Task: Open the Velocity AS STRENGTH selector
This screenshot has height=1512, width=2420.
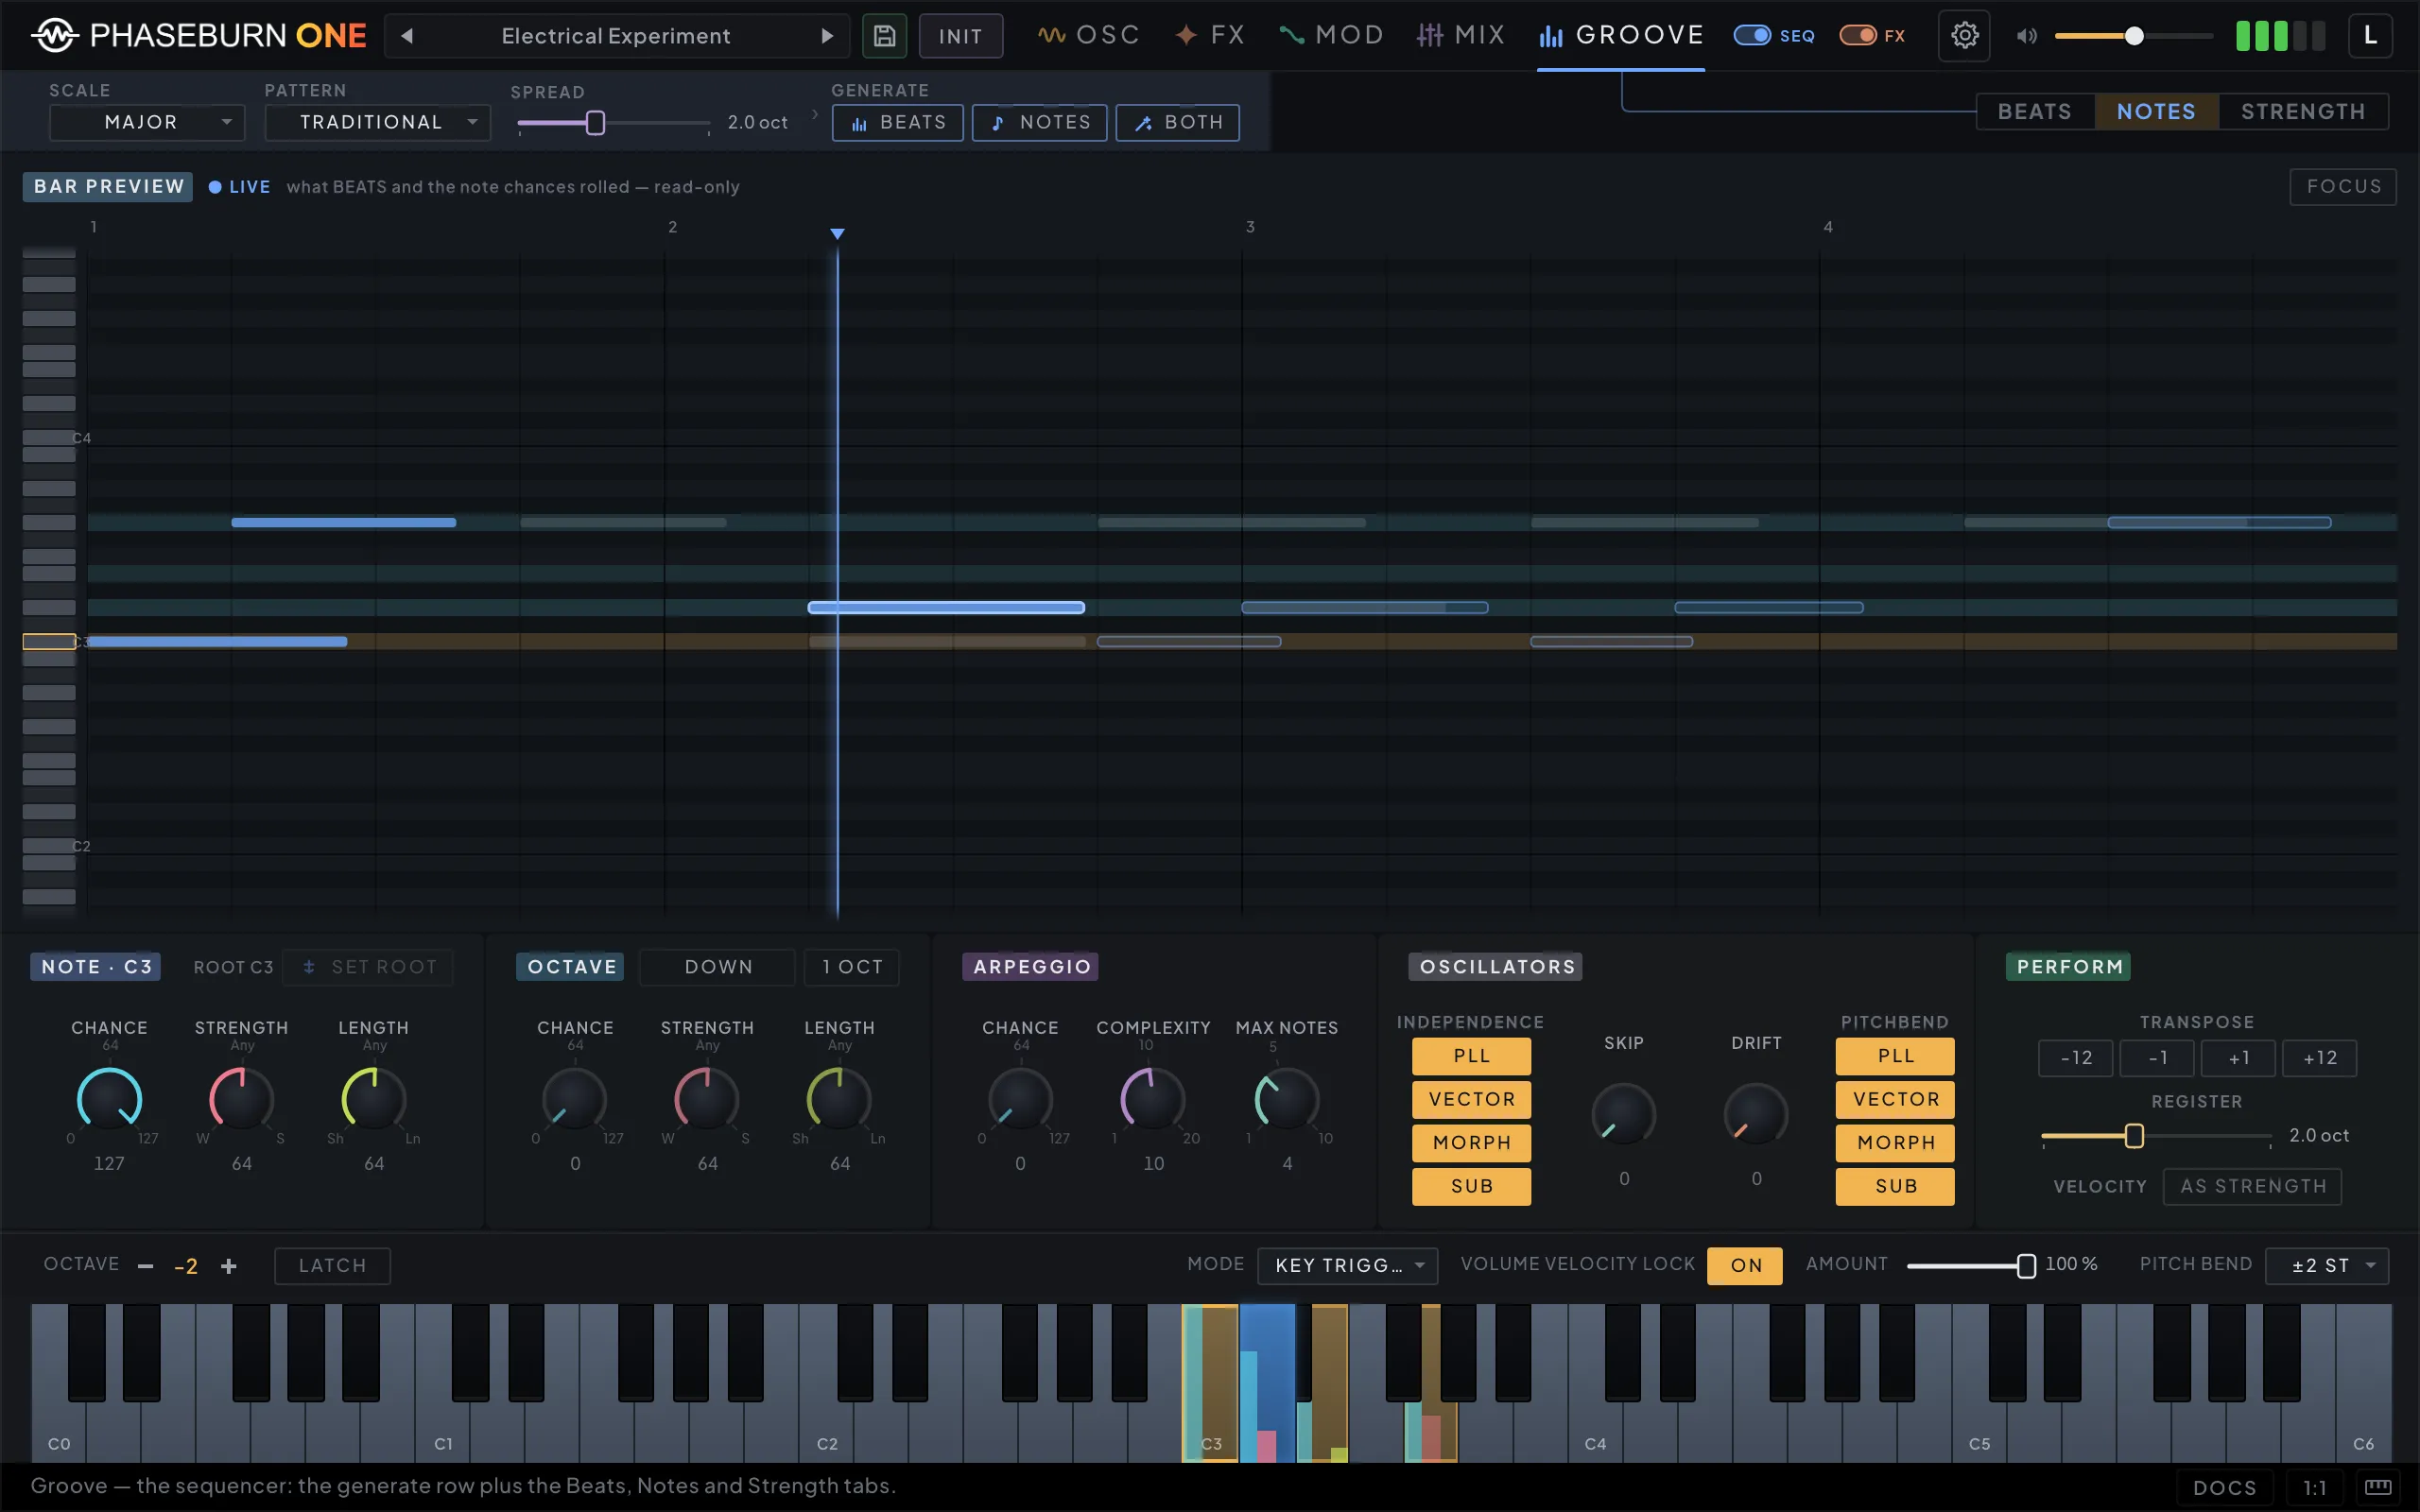Action: (x=2253, y=1187)
